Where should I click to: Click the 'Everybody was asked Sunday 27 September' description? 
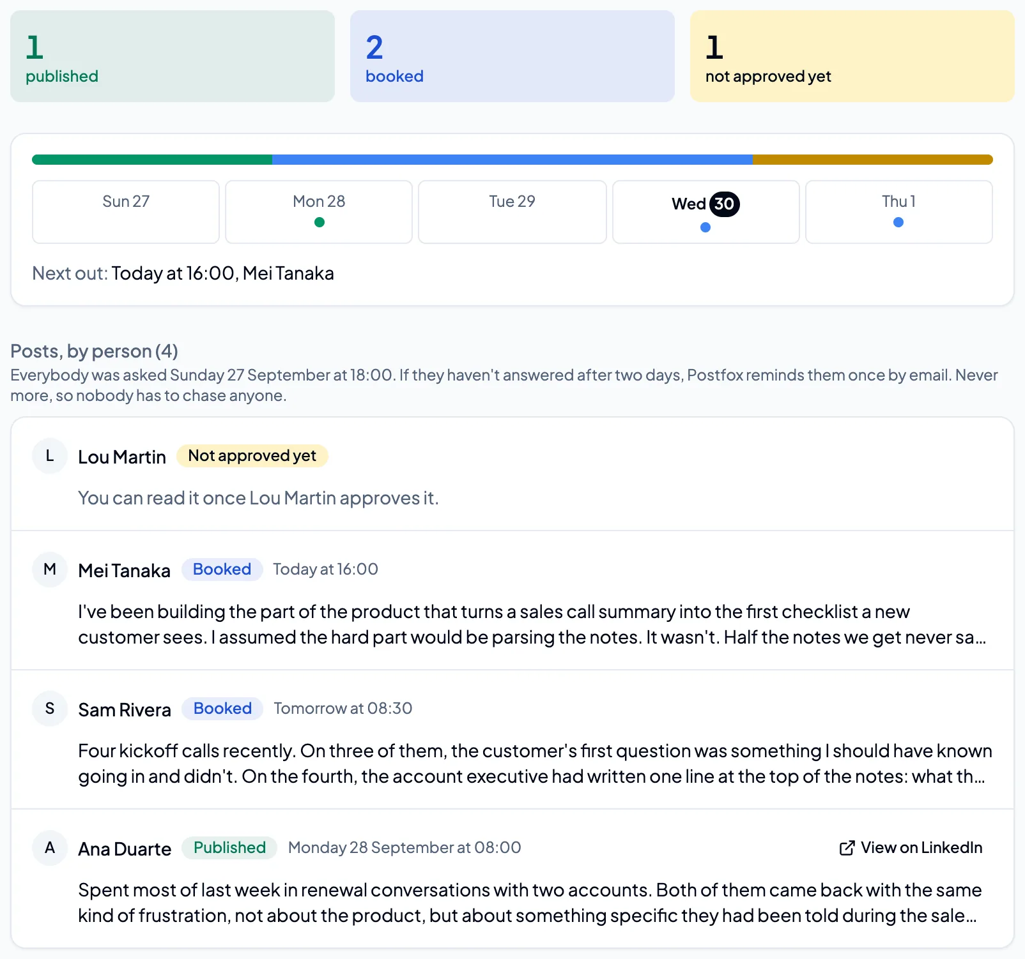504,385
